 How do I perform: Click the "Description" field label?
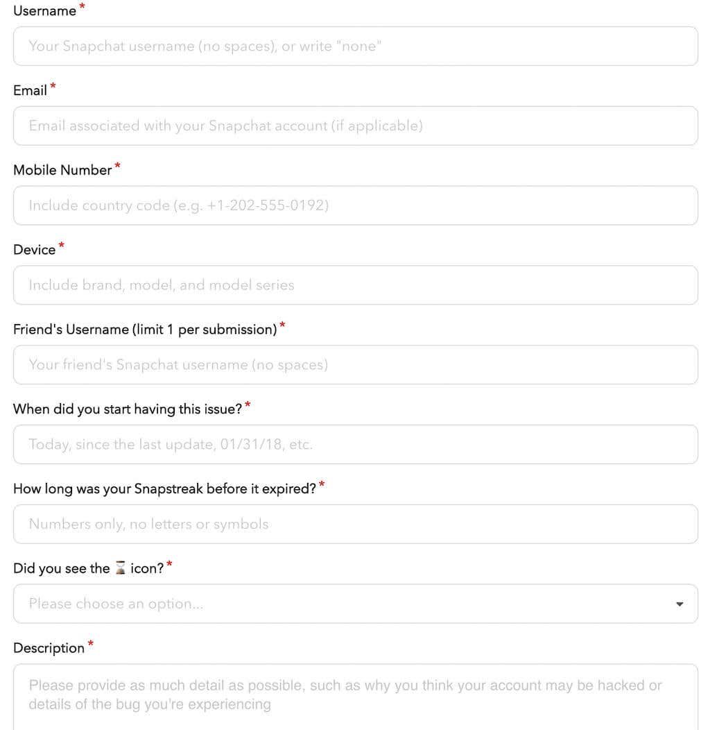49,648
